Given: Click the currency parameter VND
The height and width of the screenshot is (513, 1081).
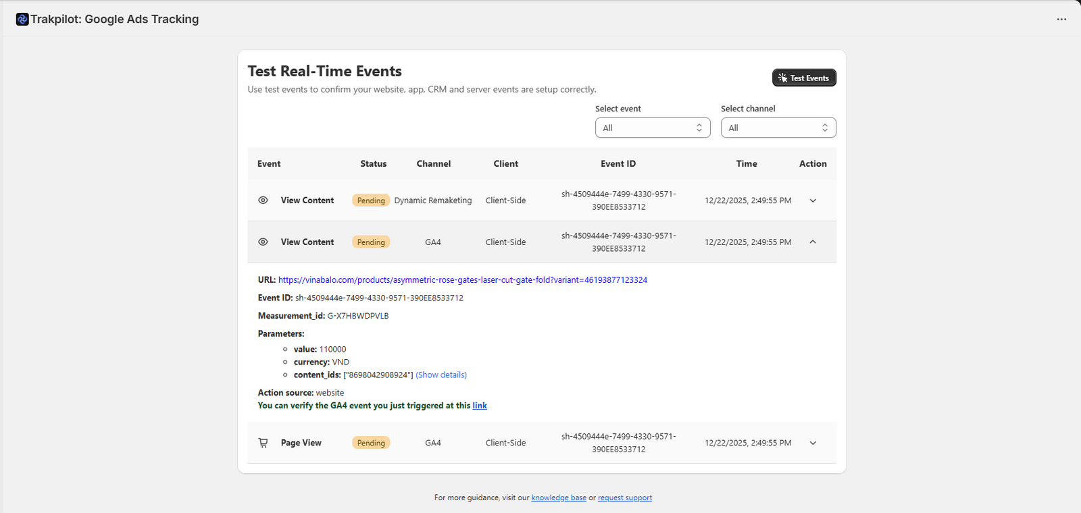Looking at the screenshot, I should coord(341,362).
